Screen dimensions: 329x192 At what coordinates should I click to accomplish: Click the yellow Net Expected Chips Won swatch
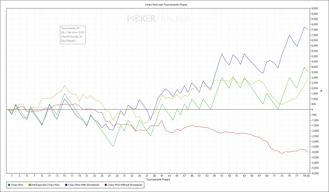click(30, 185)
